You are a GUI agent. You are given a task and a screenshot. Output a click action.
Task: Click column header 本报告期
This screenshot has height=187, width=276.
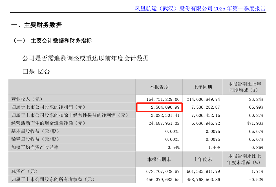159,87
